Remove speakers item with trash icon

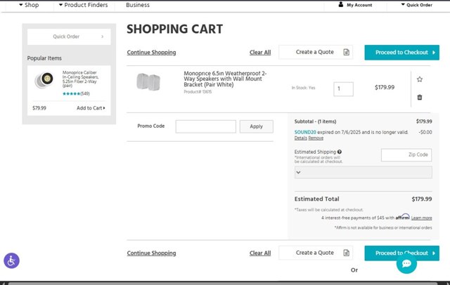click(x=420, y=98)
